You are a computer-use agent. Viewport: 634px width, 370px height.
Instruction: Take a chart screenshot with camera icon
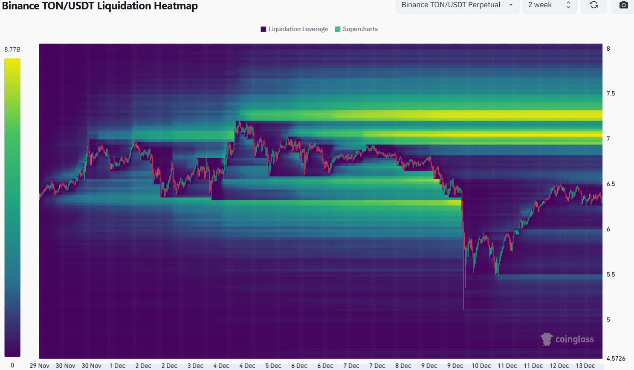tap(623, 5)
